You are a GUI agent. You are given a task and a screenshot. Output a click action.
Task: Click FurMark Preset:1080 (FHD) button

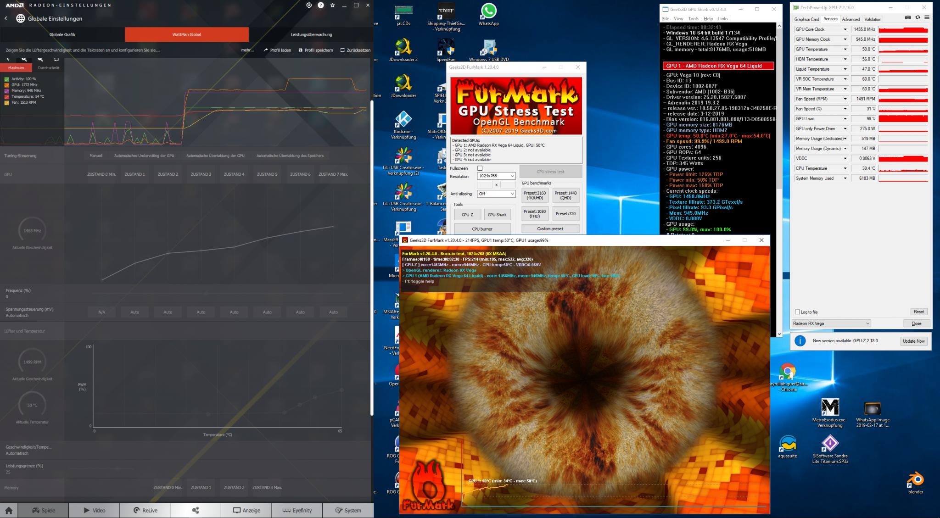[535, 213]
